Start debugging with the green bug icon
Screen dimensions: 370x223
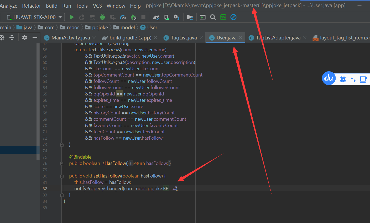tap(102, 17)
